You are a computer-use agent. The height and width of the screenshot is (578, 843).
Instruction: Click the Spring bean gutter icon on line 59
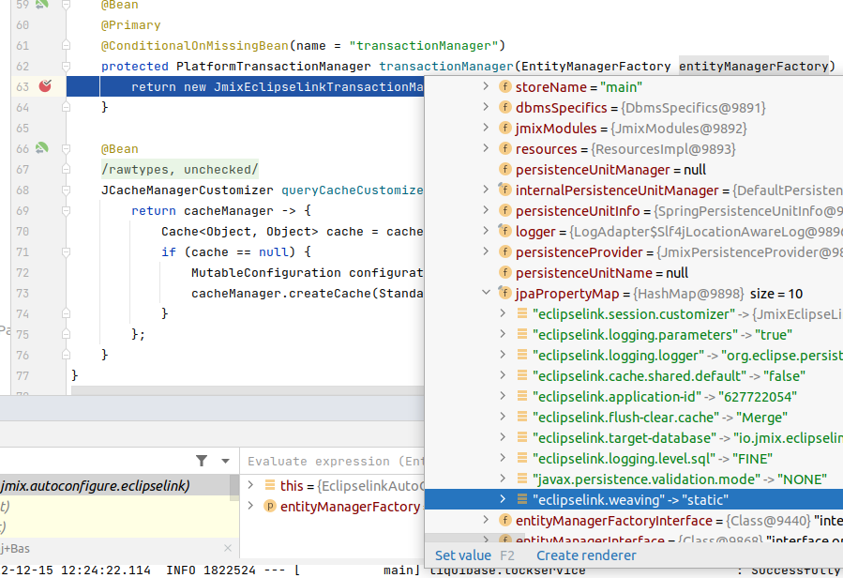click(41, 5)
